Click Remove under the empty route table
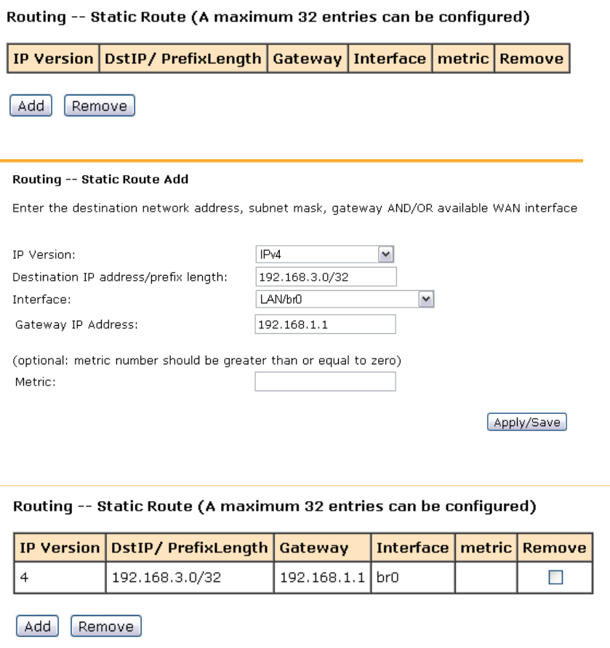Image resolution: width=610 pixels, height=648 pixels. point(100,106)
